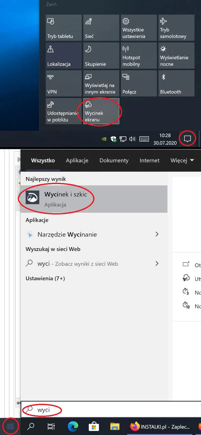Switch to the Aplikacje search tab
Image resolution: width=201 pixels, height=435 pixels.
click(77, 160)
